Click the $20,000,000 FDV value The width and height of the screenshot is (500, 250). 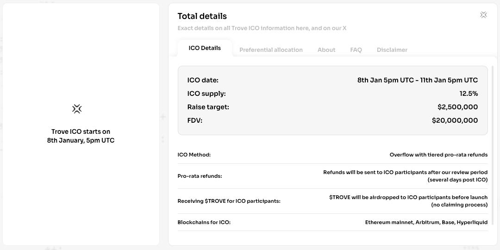click(x=455, y=120)
